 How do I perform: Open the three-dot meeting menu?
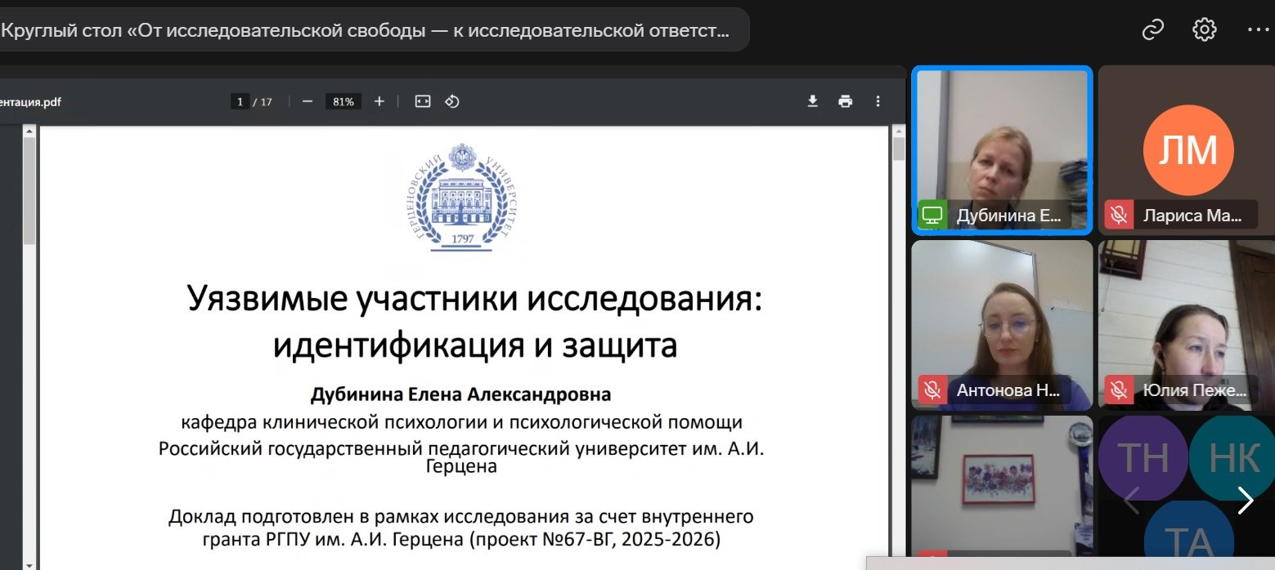1256,30
